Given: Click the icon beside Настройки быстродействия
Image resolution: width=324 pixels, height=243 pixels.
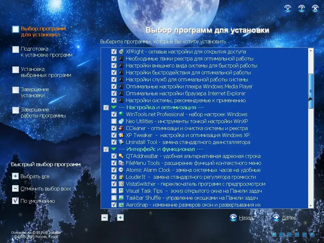Looking at the screenshot, I should pos(121,72).
